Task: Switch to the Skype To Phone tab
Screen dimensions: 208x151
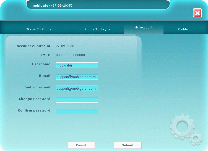Action: point(38,29)
